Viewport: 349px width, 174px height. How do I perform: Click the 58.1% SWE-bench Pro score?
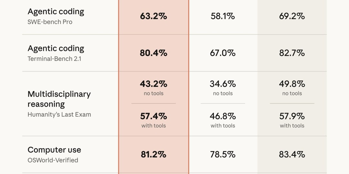[x=223, y=16]
